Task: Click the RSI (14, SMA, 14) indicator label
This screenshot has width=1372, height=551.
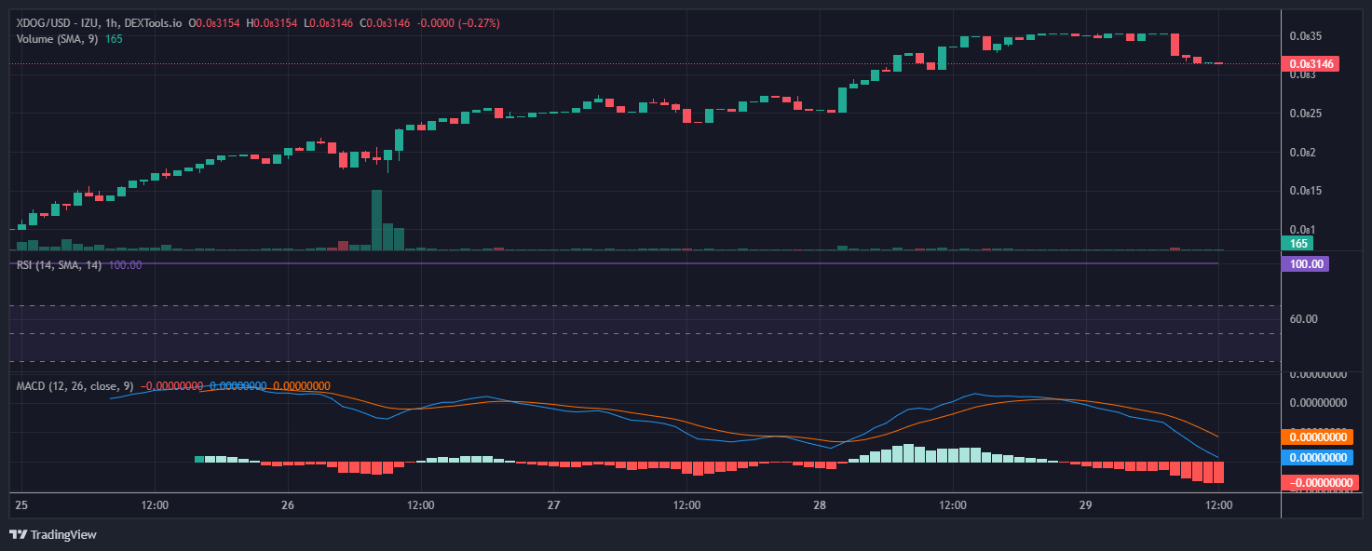Action: click(60, 265)
